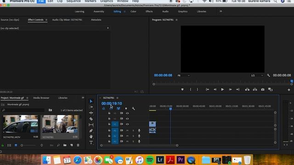Toggle the timeline Snap magnet
This screenshot has width=294, height=165.
point(111,109)
